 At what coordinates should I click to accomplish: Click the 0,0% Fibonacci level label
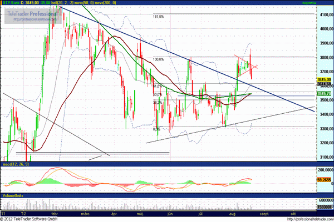pos(156,129)
